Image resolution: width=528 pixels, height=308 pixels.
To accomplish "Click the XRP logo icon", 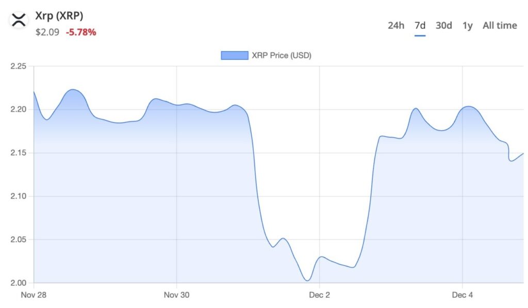I will tap(18, 20).
